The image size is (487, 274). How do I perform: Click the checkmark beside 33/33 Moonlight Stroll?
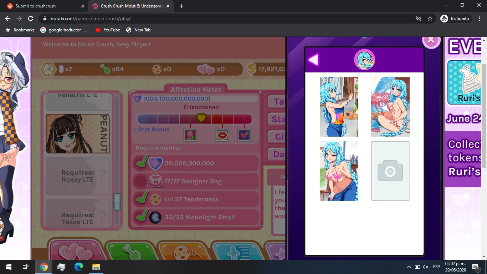click(x=142, y=216)
